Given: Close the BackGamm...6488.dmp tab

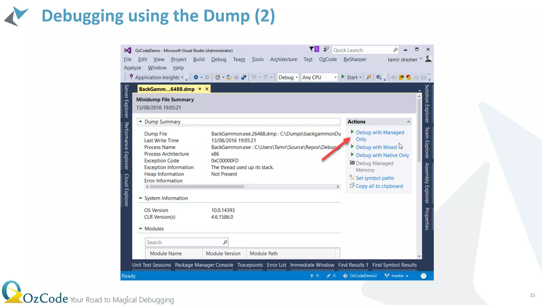Looking at the screenshot, I should [x=207, y=89].
